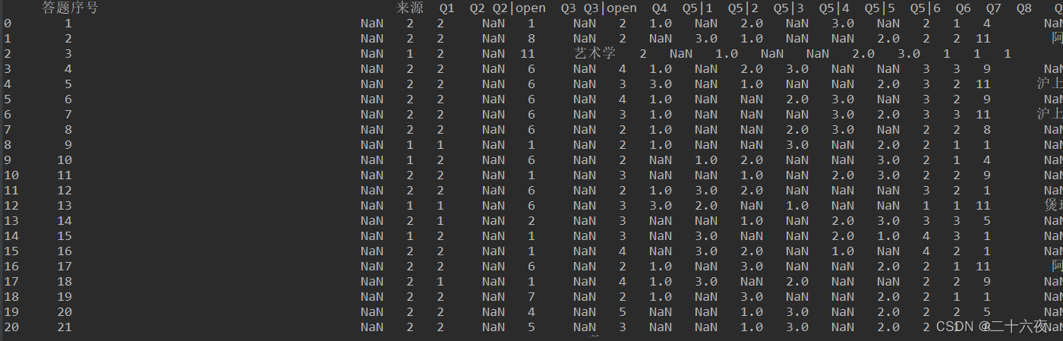1063x341 pixels.
Task: Select the Q5|1 column header
Action: point(698,8)
